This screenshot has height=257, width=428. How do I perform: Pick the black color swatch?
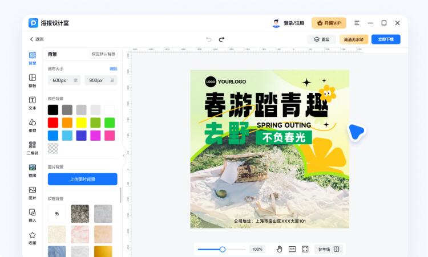click(53, 110)
